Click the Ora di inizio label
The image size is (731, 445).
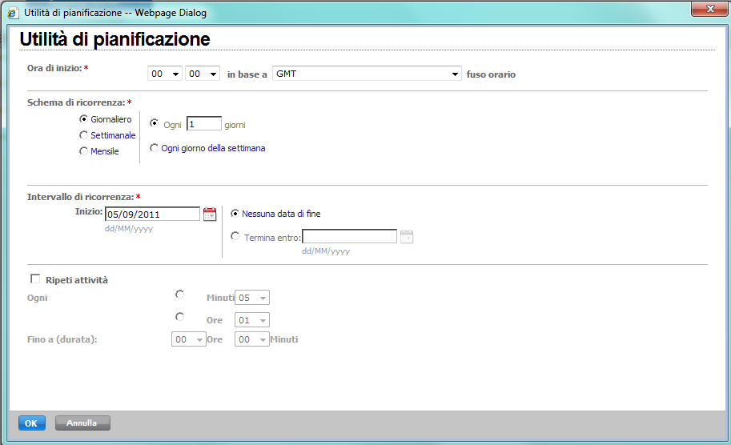54,68
